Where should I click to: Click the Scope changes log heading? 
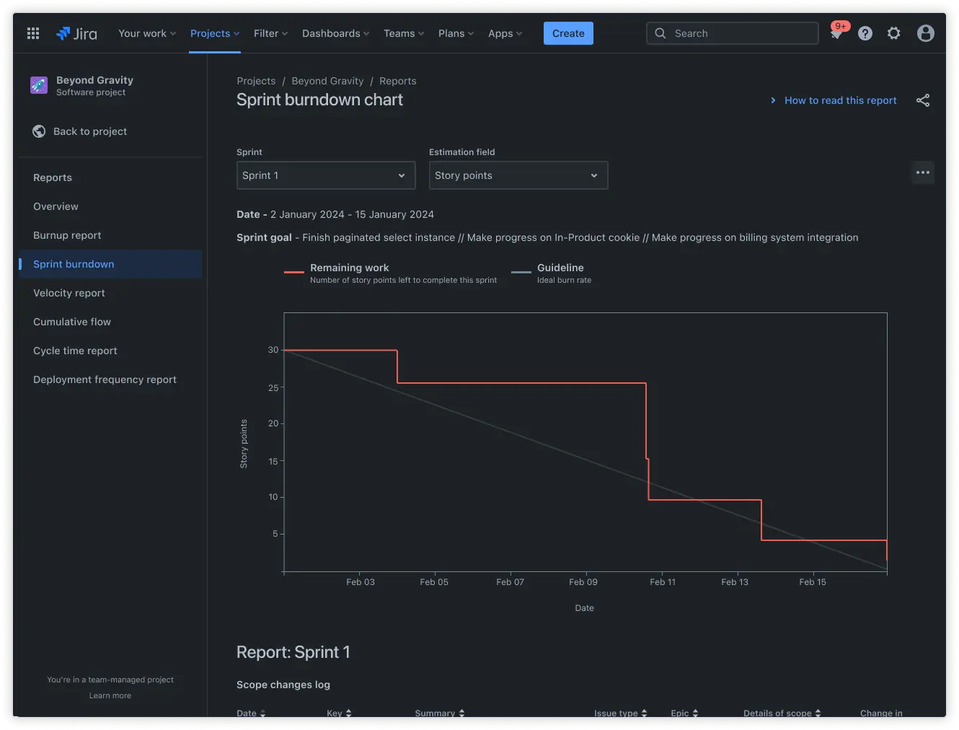click(x=283, y=685)
